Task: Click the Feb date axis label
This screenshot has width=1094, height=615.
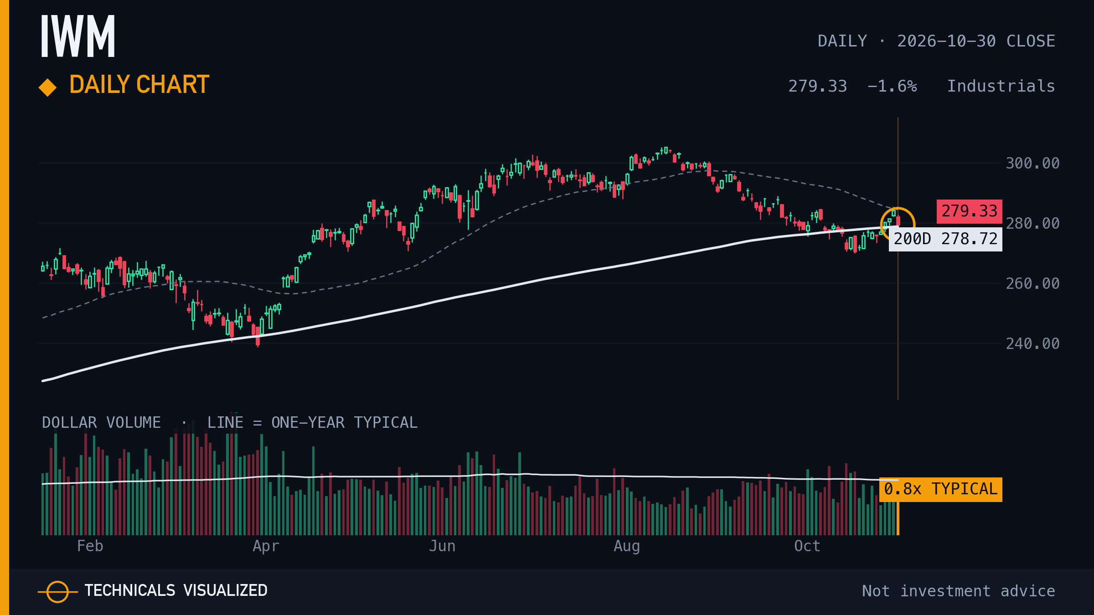Action: [x=90, y=546]
